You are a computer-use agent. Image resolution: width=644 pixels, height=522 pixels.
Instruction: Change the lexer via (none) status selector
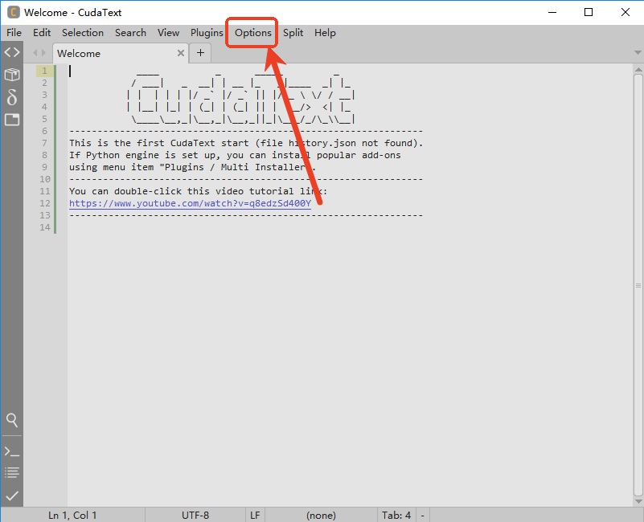[x=321, y=515]
